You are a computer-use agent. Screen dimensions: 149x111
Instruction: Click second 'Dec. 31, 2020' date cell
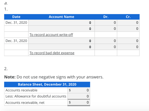pos(16,41)
